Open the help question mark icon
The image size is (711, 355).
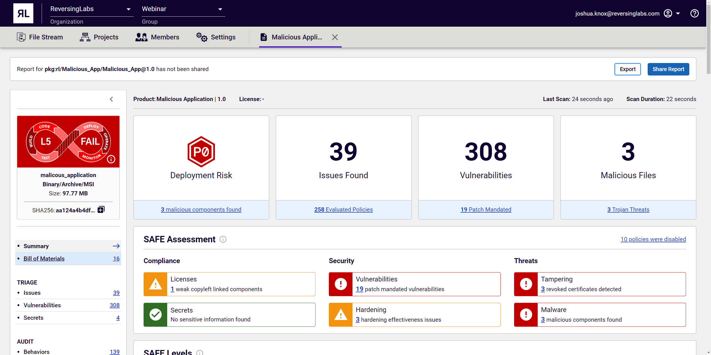(694, 13)
